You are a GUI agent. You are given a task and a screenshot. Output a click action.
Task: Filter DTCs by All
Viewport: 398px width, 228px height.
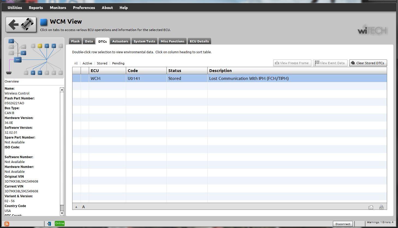76,63
